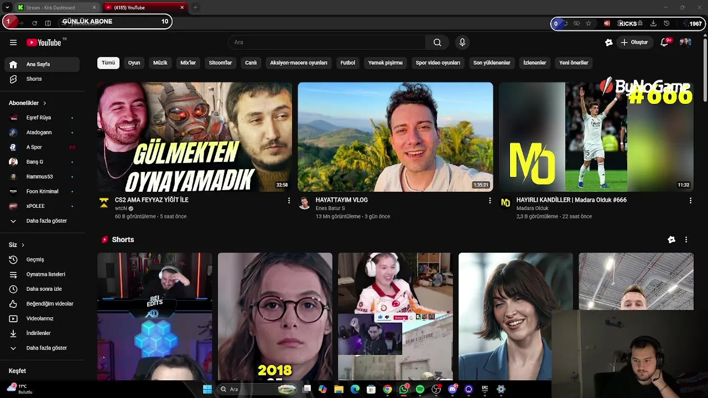Click the Oluştur create button
This screenshot has height=398, width=708.
[x=634, y=43]
